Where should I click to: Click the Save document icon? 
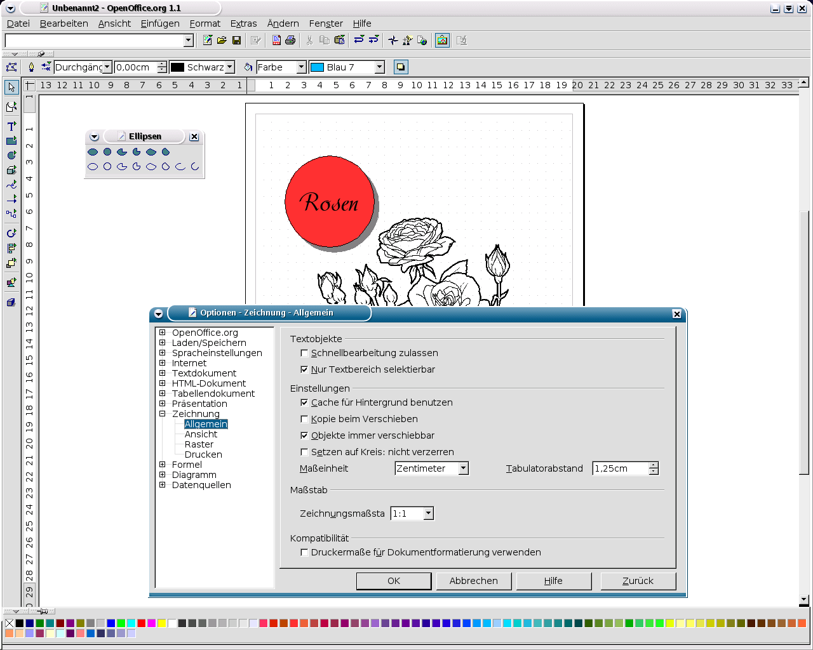point(236,41)
